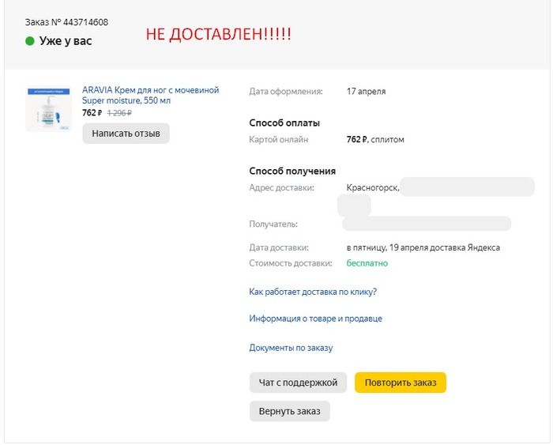Open 'Чат с поддержкой' support chat
The image size is (553, 445).
pos(298,383)
